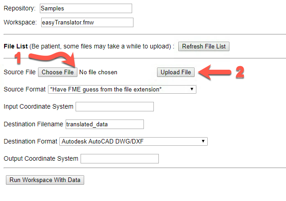
Task: Click the Source Format dropdown arrow
Action: (192, 89)
